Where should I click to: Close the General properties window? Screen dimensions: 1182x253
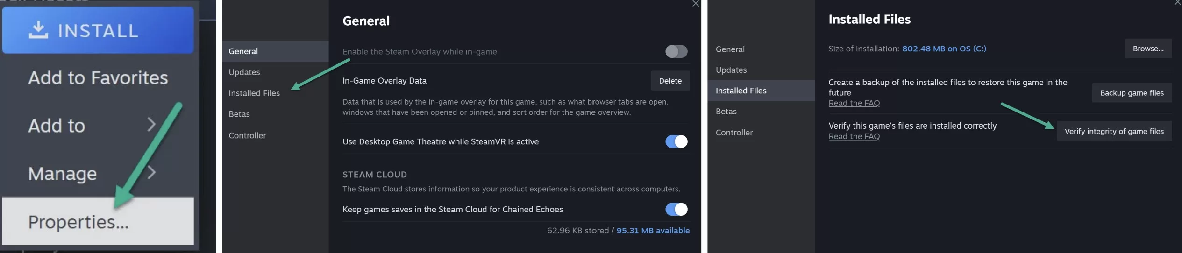pos(696,4)
